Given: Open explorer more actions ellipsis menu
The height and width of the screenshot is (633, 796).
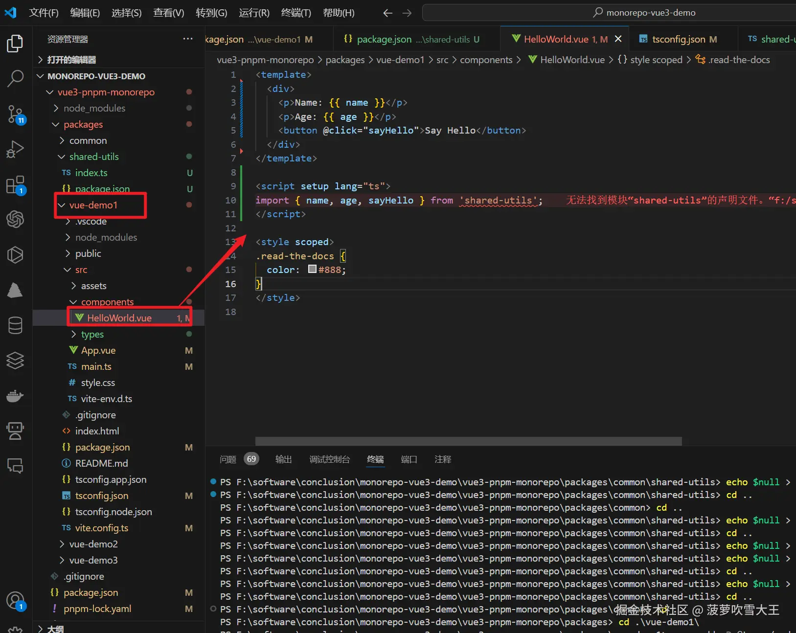Looking at the screenshot, I should 187,39.
